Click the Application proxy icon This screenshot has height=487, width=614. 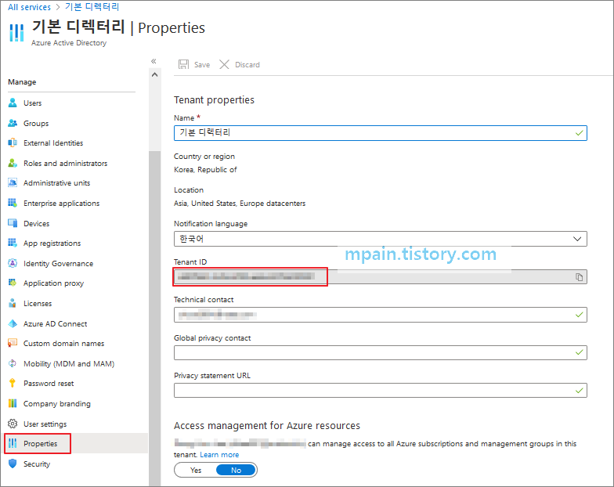(x=13, y=283)
